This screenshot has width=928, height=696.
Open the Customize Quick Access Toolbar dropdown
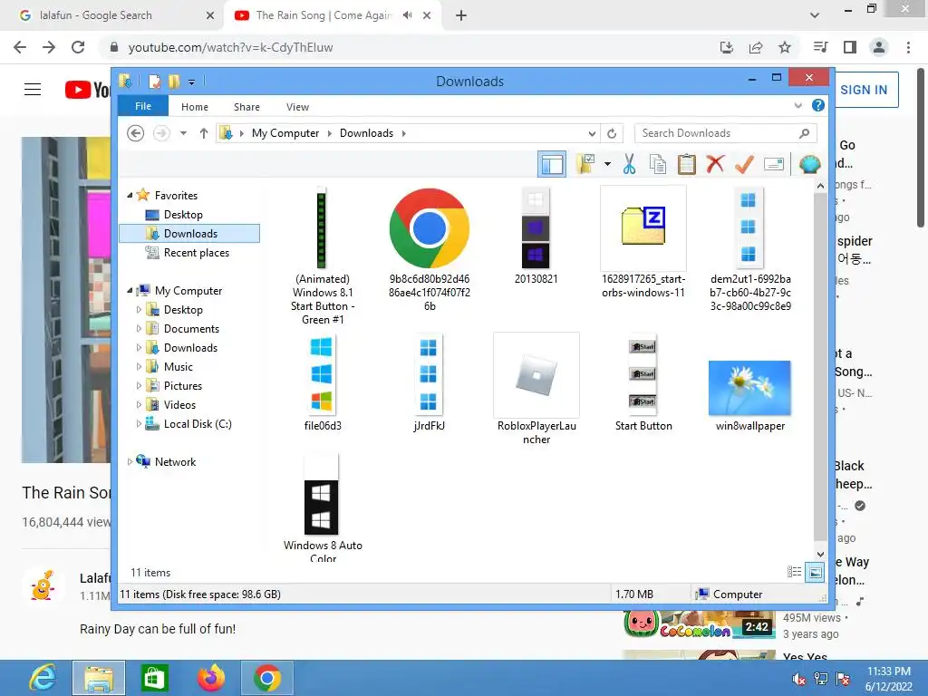click(192, 82)
